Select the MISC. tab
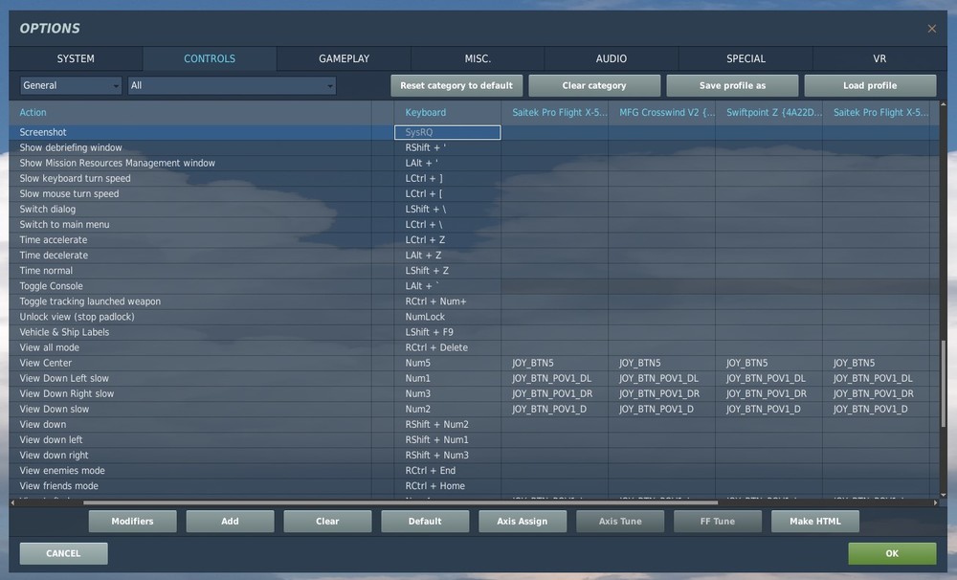 point(478,58)
